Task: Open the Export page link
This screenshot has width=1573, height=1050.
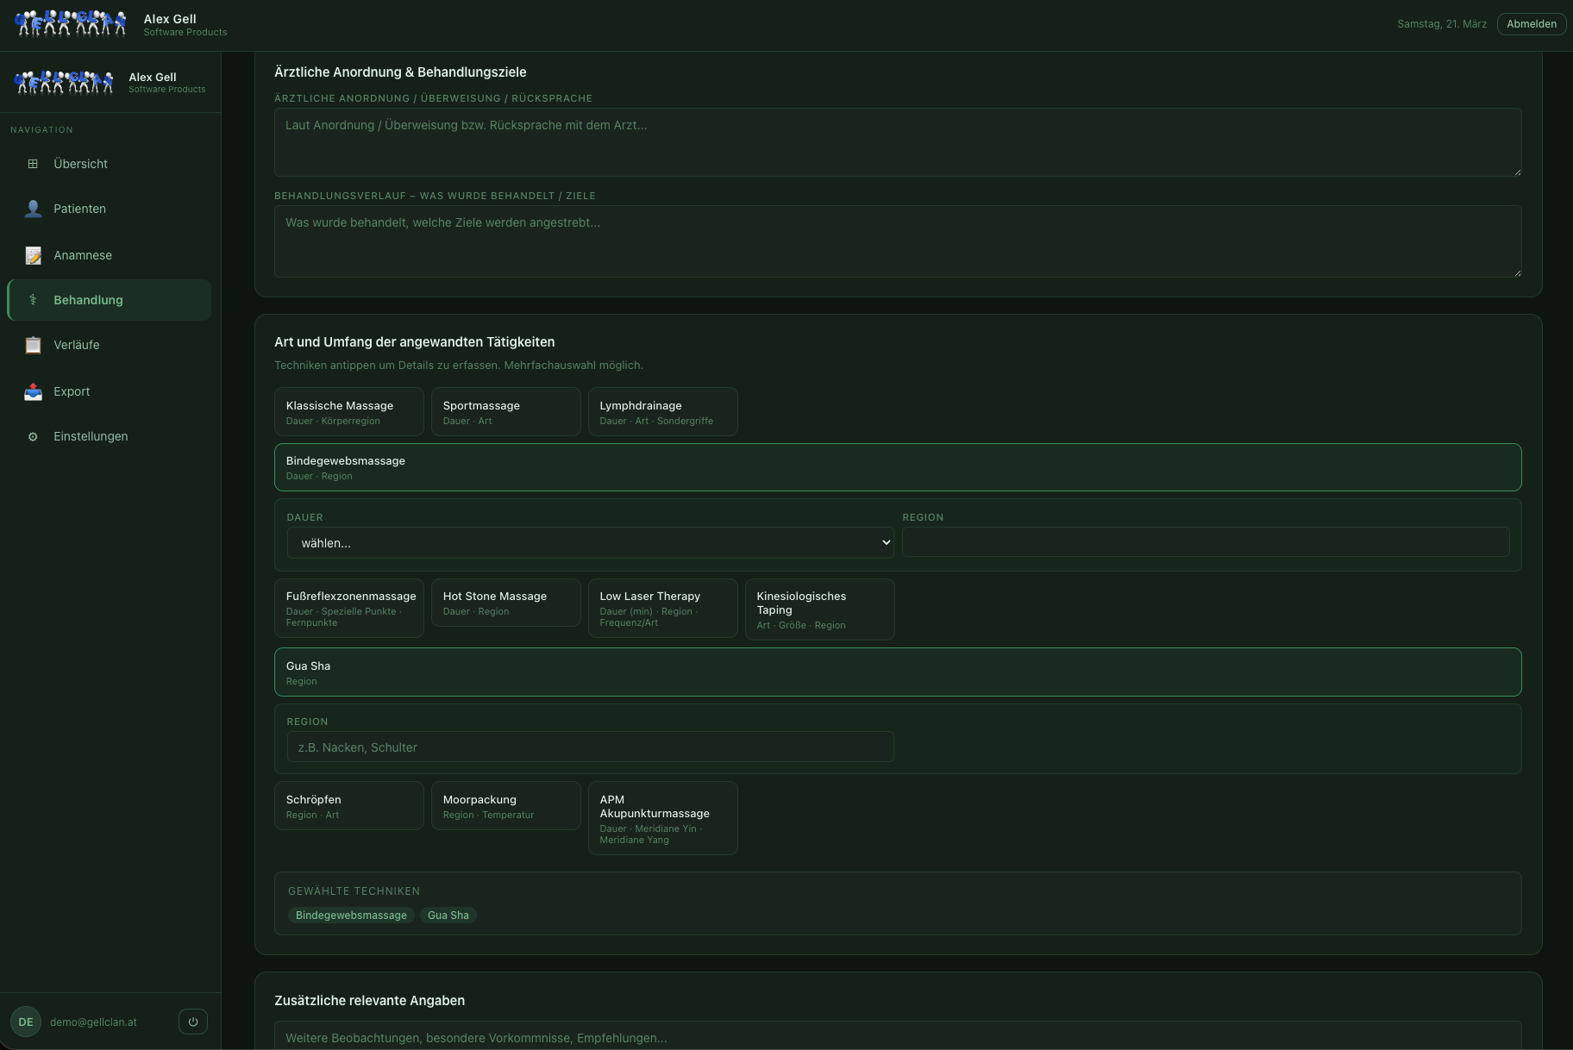Action: click(x=109, y=391)
